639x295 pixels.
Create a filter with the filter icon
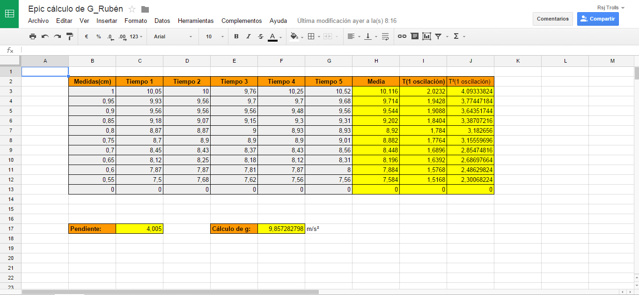[x=439, y=36]
